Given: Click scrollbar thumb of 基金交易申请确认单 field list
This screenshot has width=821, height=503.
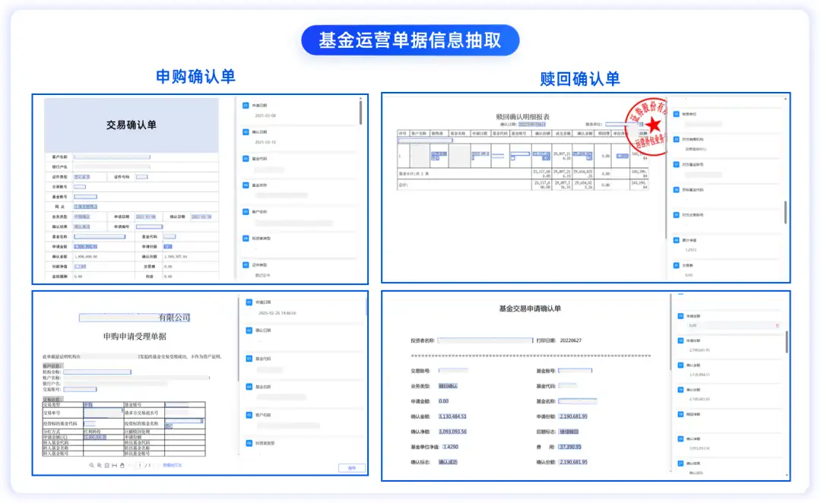Looking at the screenshot, I should pyautogui.click(x=787, y=342).
